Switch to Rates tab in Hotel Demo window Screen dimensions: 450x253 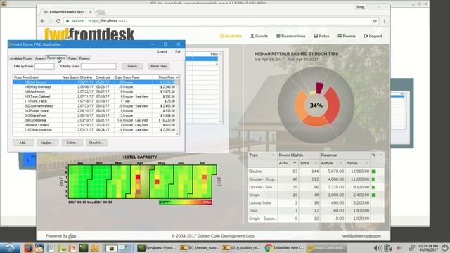click(72, 58)
